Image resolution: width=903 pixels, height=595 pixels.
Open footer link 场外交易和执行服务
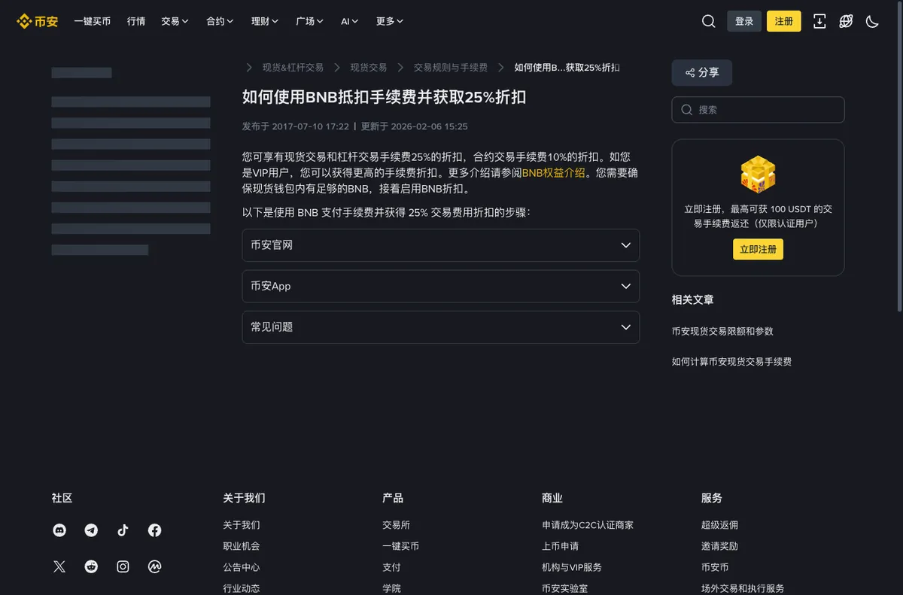tap(743, 588)
